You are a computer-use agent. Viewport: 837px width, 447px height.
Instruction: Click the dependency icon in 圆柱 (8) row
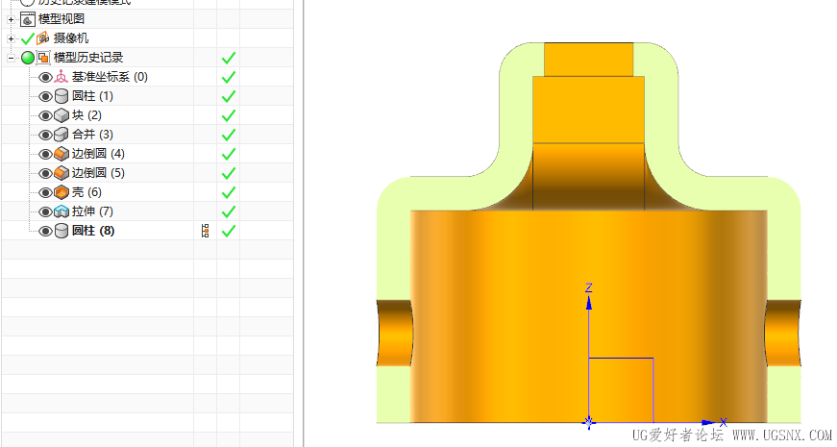coord(205,231)
